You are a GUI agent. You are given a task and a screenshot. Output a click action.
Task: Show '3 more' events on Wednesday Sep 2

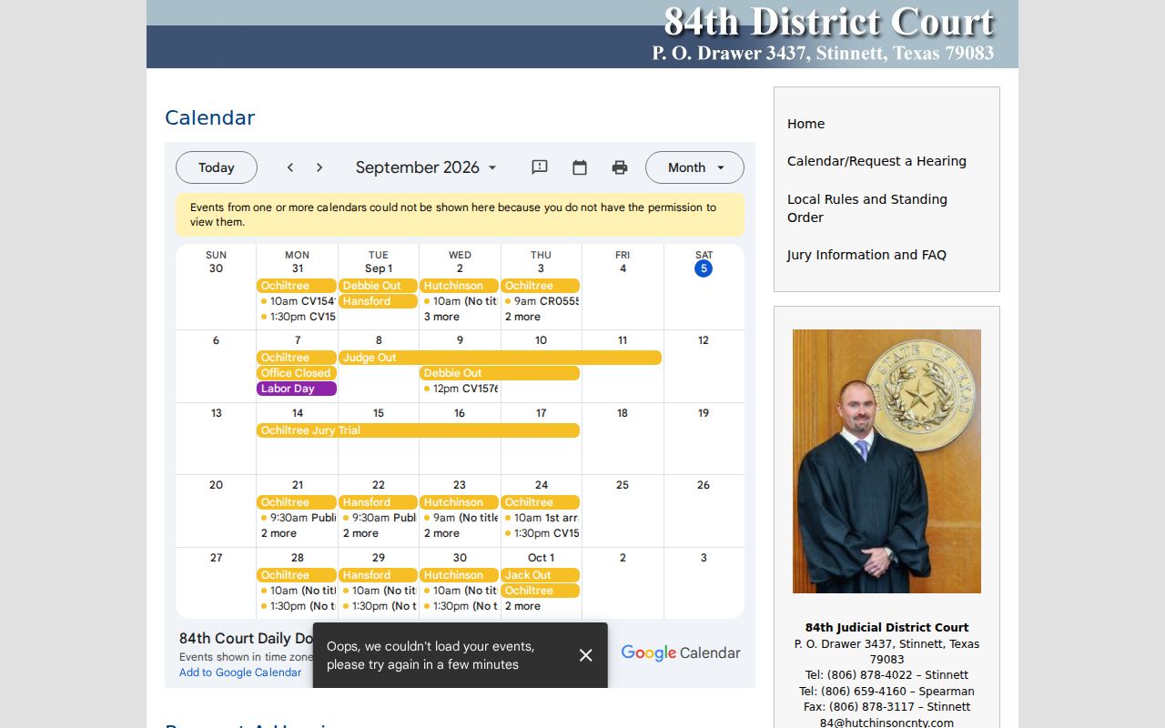pos(441,317)
